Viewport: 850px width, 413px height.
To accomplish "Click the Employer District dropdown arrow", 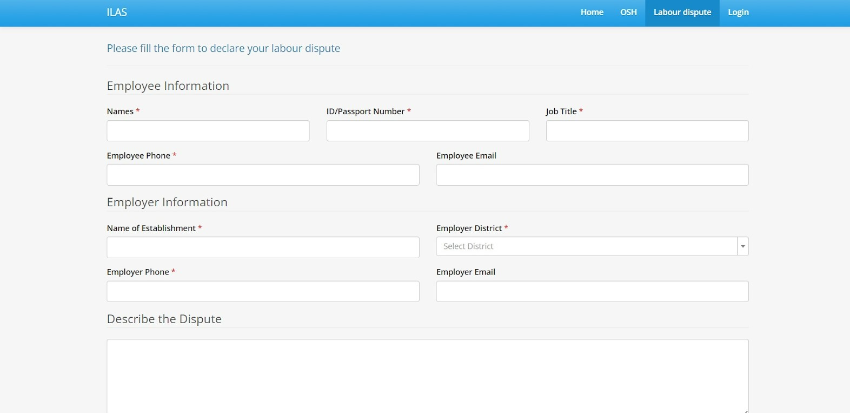I will click(x=743, y=246).
